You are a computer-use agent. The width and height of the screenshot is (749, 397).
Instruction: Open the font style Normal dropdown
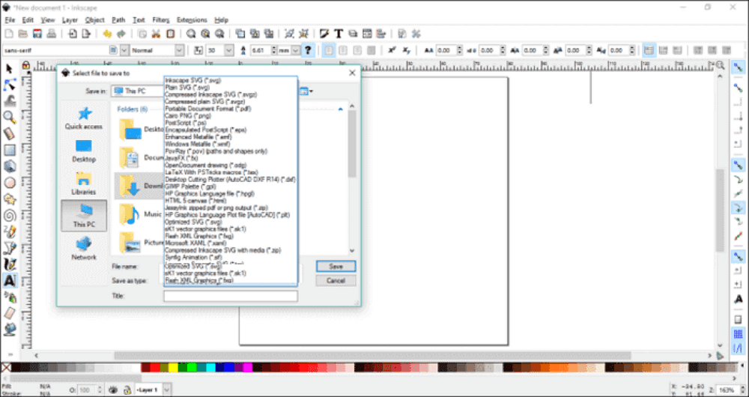coord(179,50)
